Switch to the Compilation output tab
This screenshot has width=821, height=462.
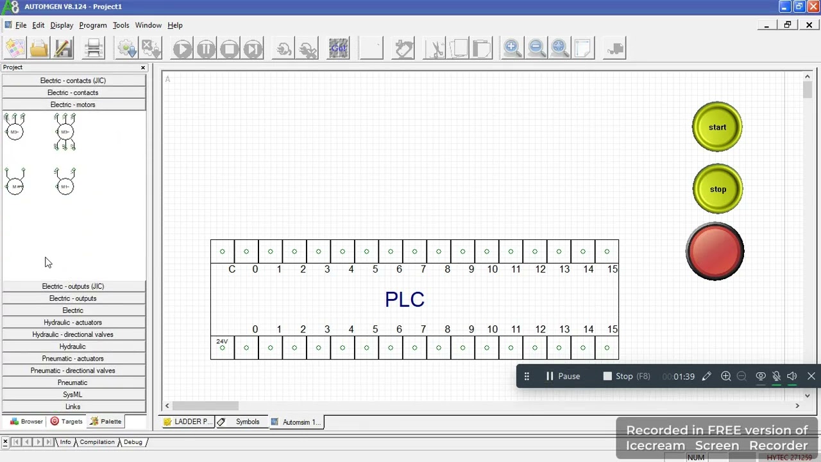point(97,442)
